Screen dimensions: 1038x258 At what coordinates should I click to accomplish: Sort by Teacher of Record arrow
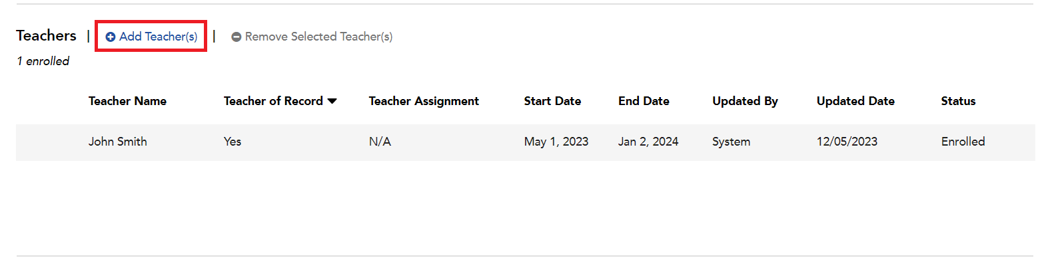(x=332, y=101)
